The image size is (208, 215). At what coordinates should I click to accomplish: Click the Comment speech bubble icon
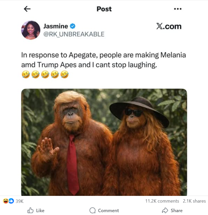(x=93, y=210)
